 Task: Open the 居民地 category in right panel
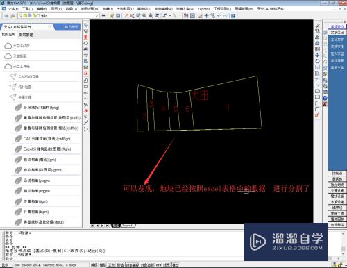click(337, 179)
